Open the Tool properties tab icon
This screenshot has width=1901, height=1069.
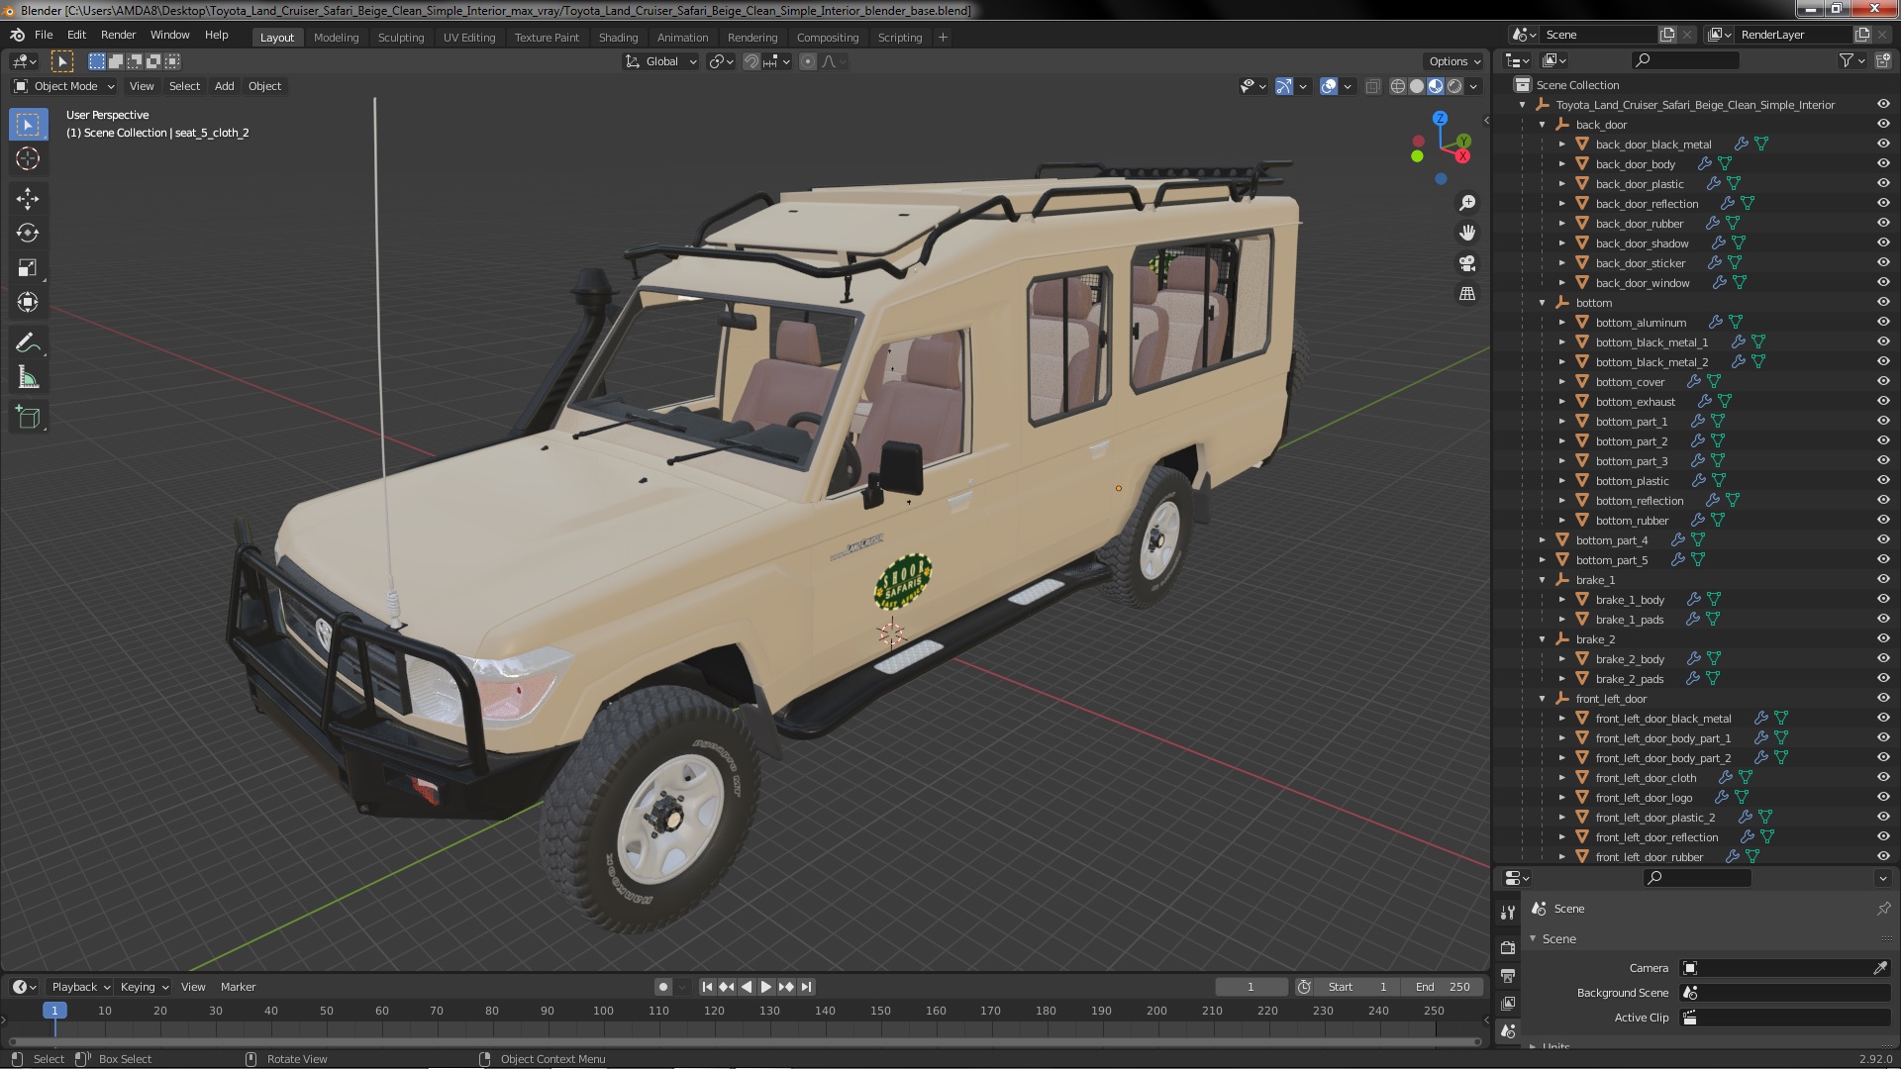1508,912
